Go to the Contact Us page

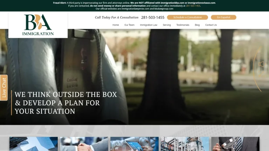pos(211,25)
